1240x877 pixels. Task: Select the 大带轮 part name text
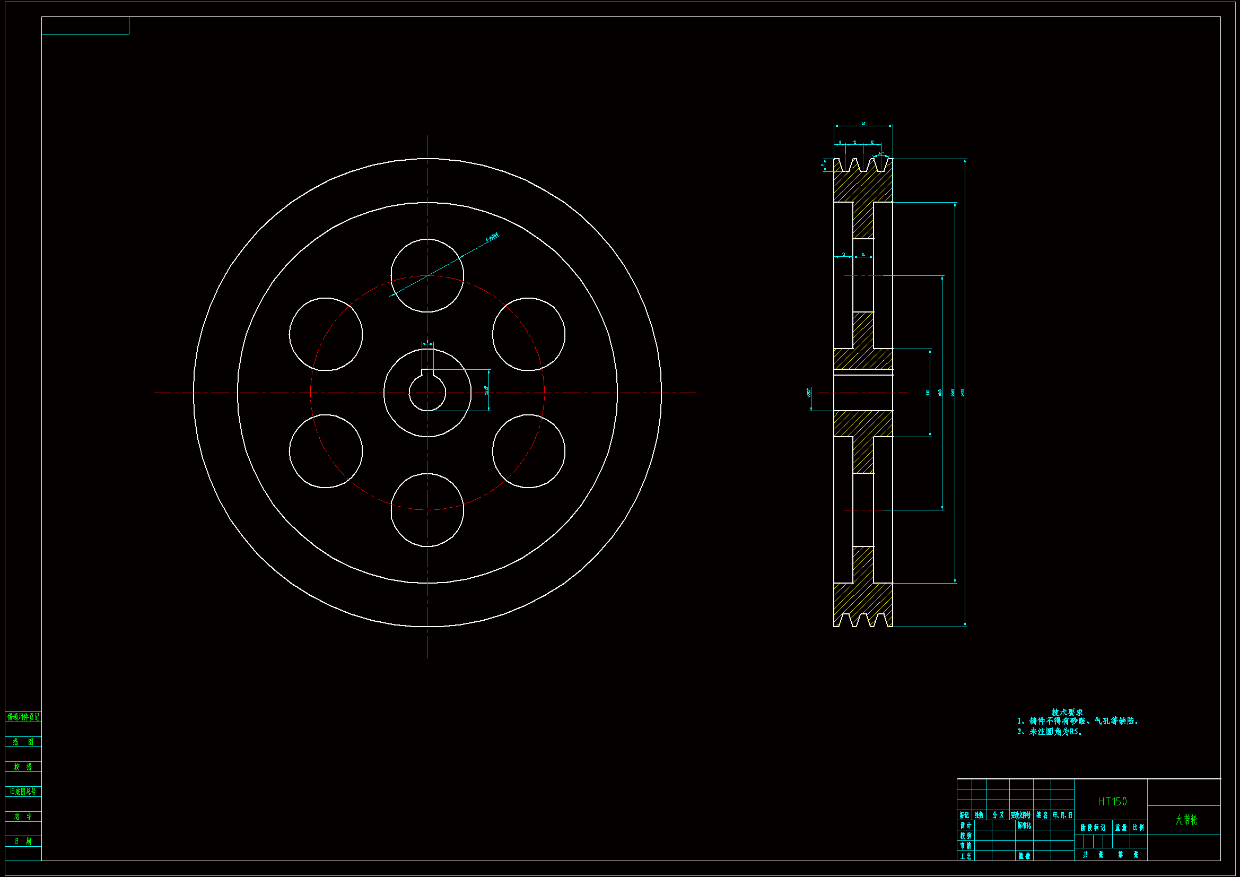(x=1186, y=820)
